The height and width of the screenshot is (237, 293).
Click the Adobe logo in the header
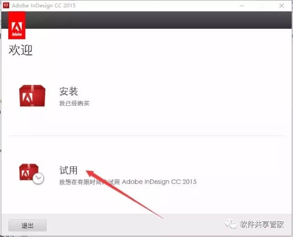tap(17, 25)
